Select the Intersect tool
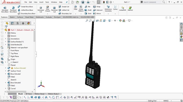 pyautogui.click(x=98, y=10)
